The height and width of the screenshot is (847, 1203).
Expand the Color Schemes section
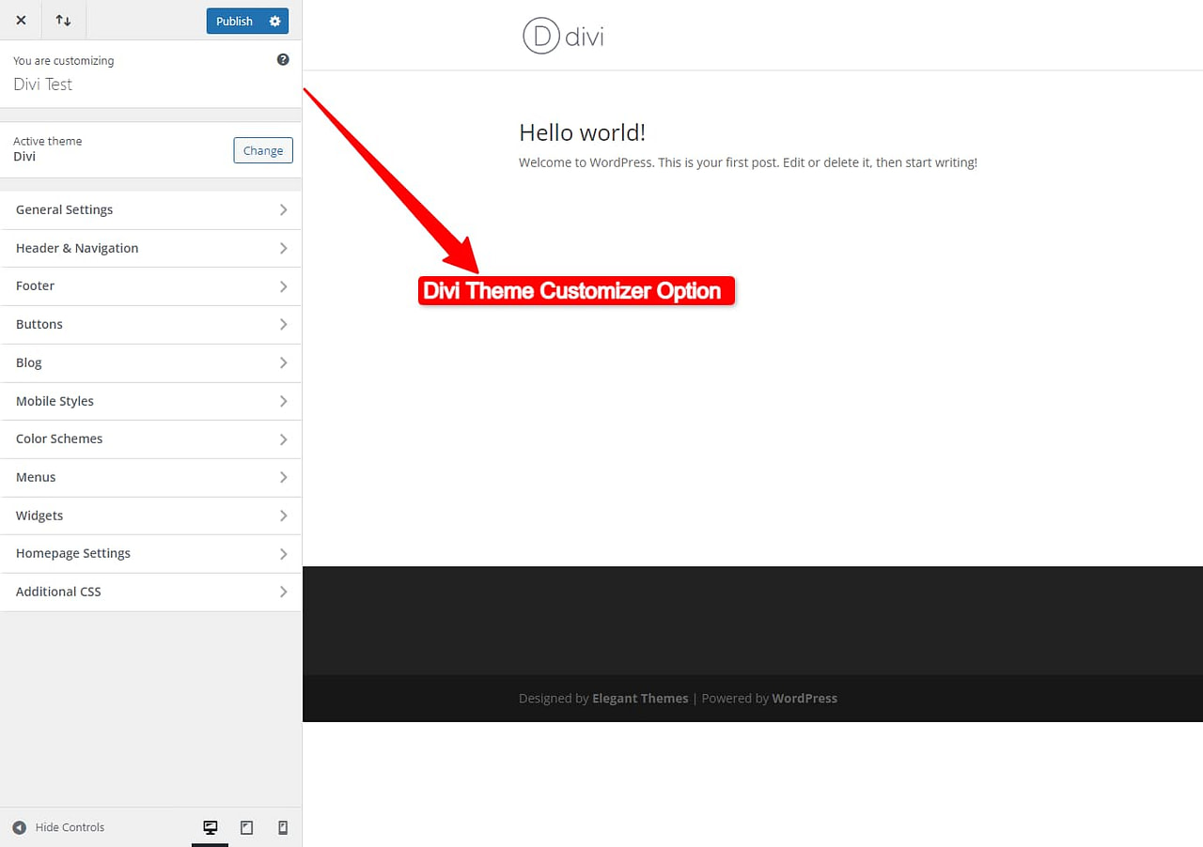tap(150, 439)
